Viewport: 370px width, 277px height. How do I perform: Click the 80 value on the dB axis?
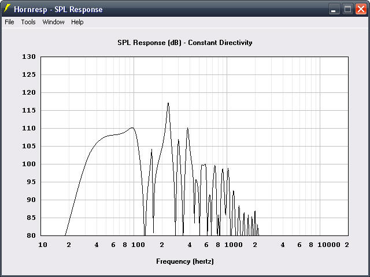pos(31,235)
